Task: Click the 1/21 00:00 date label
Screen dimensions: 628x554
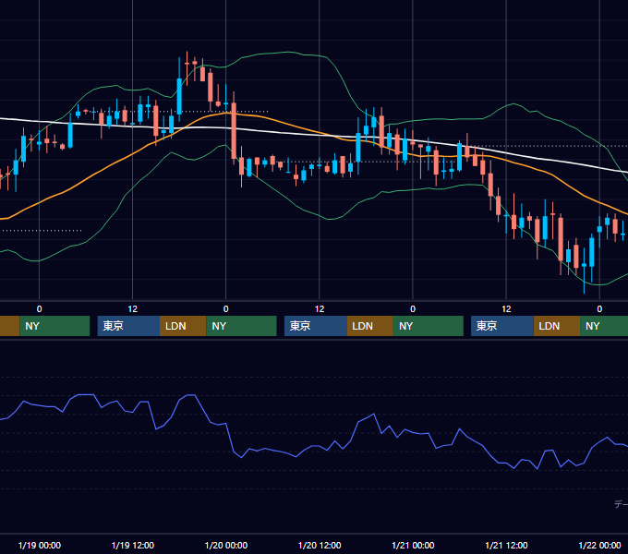Action: pos(413,545)
